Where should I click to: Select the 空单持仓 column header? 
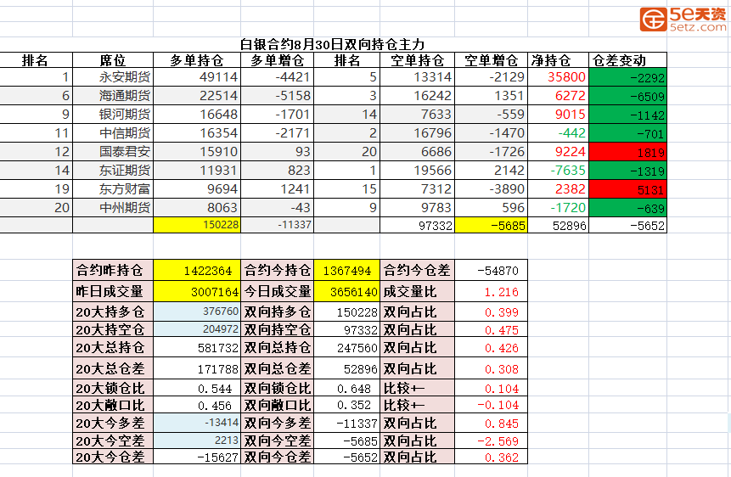(417, 60)
